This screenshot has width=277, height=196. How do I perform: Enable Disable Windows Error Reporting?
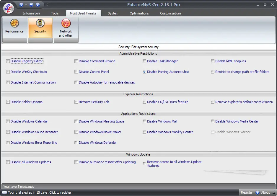pyautogui.click(x=8, y=143)
